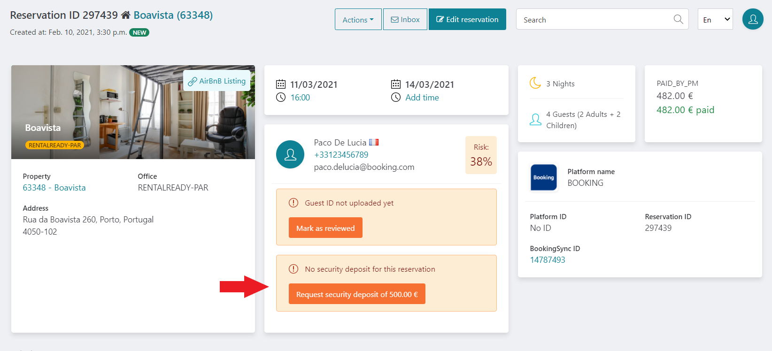Image resolution: width=772 pixels, height=351 pixels.
Task: Click the guest avatar icon for Paco
Action: click(x=290, y=154)
